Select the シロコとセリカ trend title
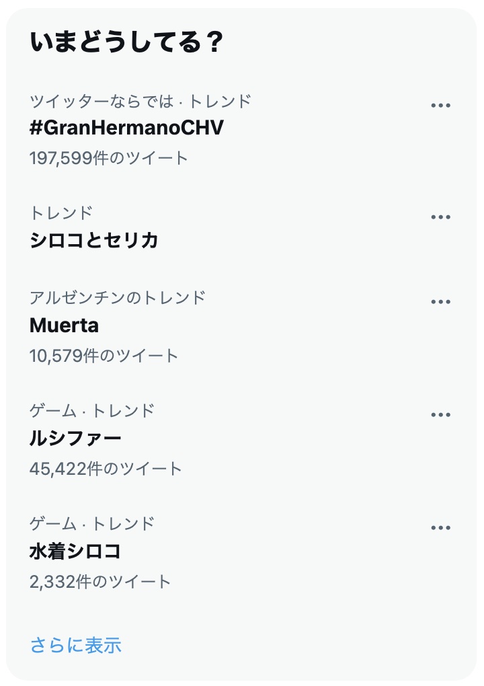 click(x=94, y=239)
